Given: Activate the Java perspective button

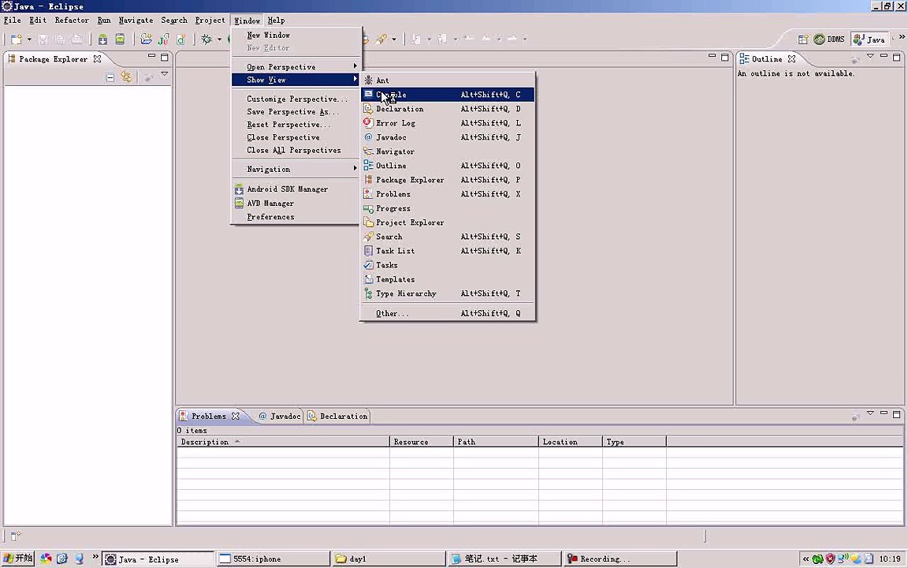Looking at the screenshot, I should (869, 39).
